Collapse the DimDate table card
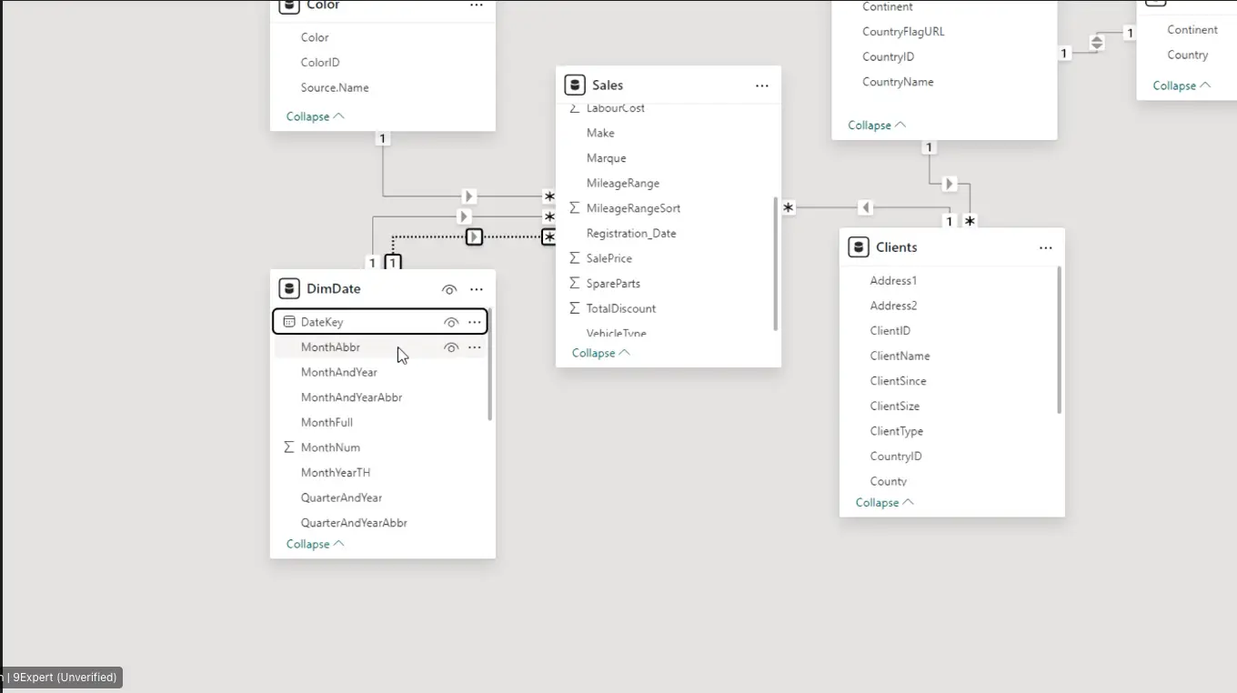 pyautogui.click(x=315, y=544)
